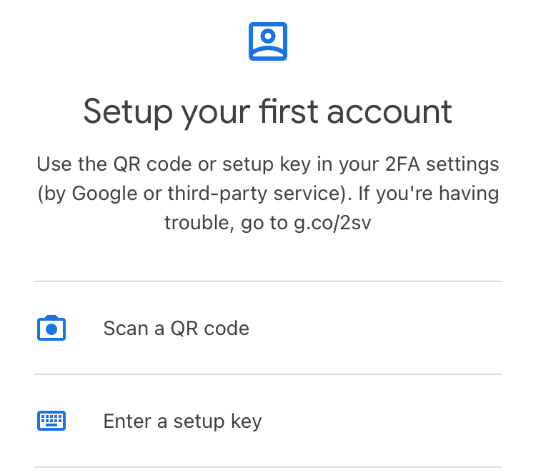
Task: Choose the Enter a setup key option
Action: [x=268, y=421]
